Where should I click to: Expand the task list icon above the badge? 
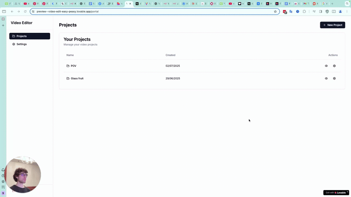[x=3, y=187]
